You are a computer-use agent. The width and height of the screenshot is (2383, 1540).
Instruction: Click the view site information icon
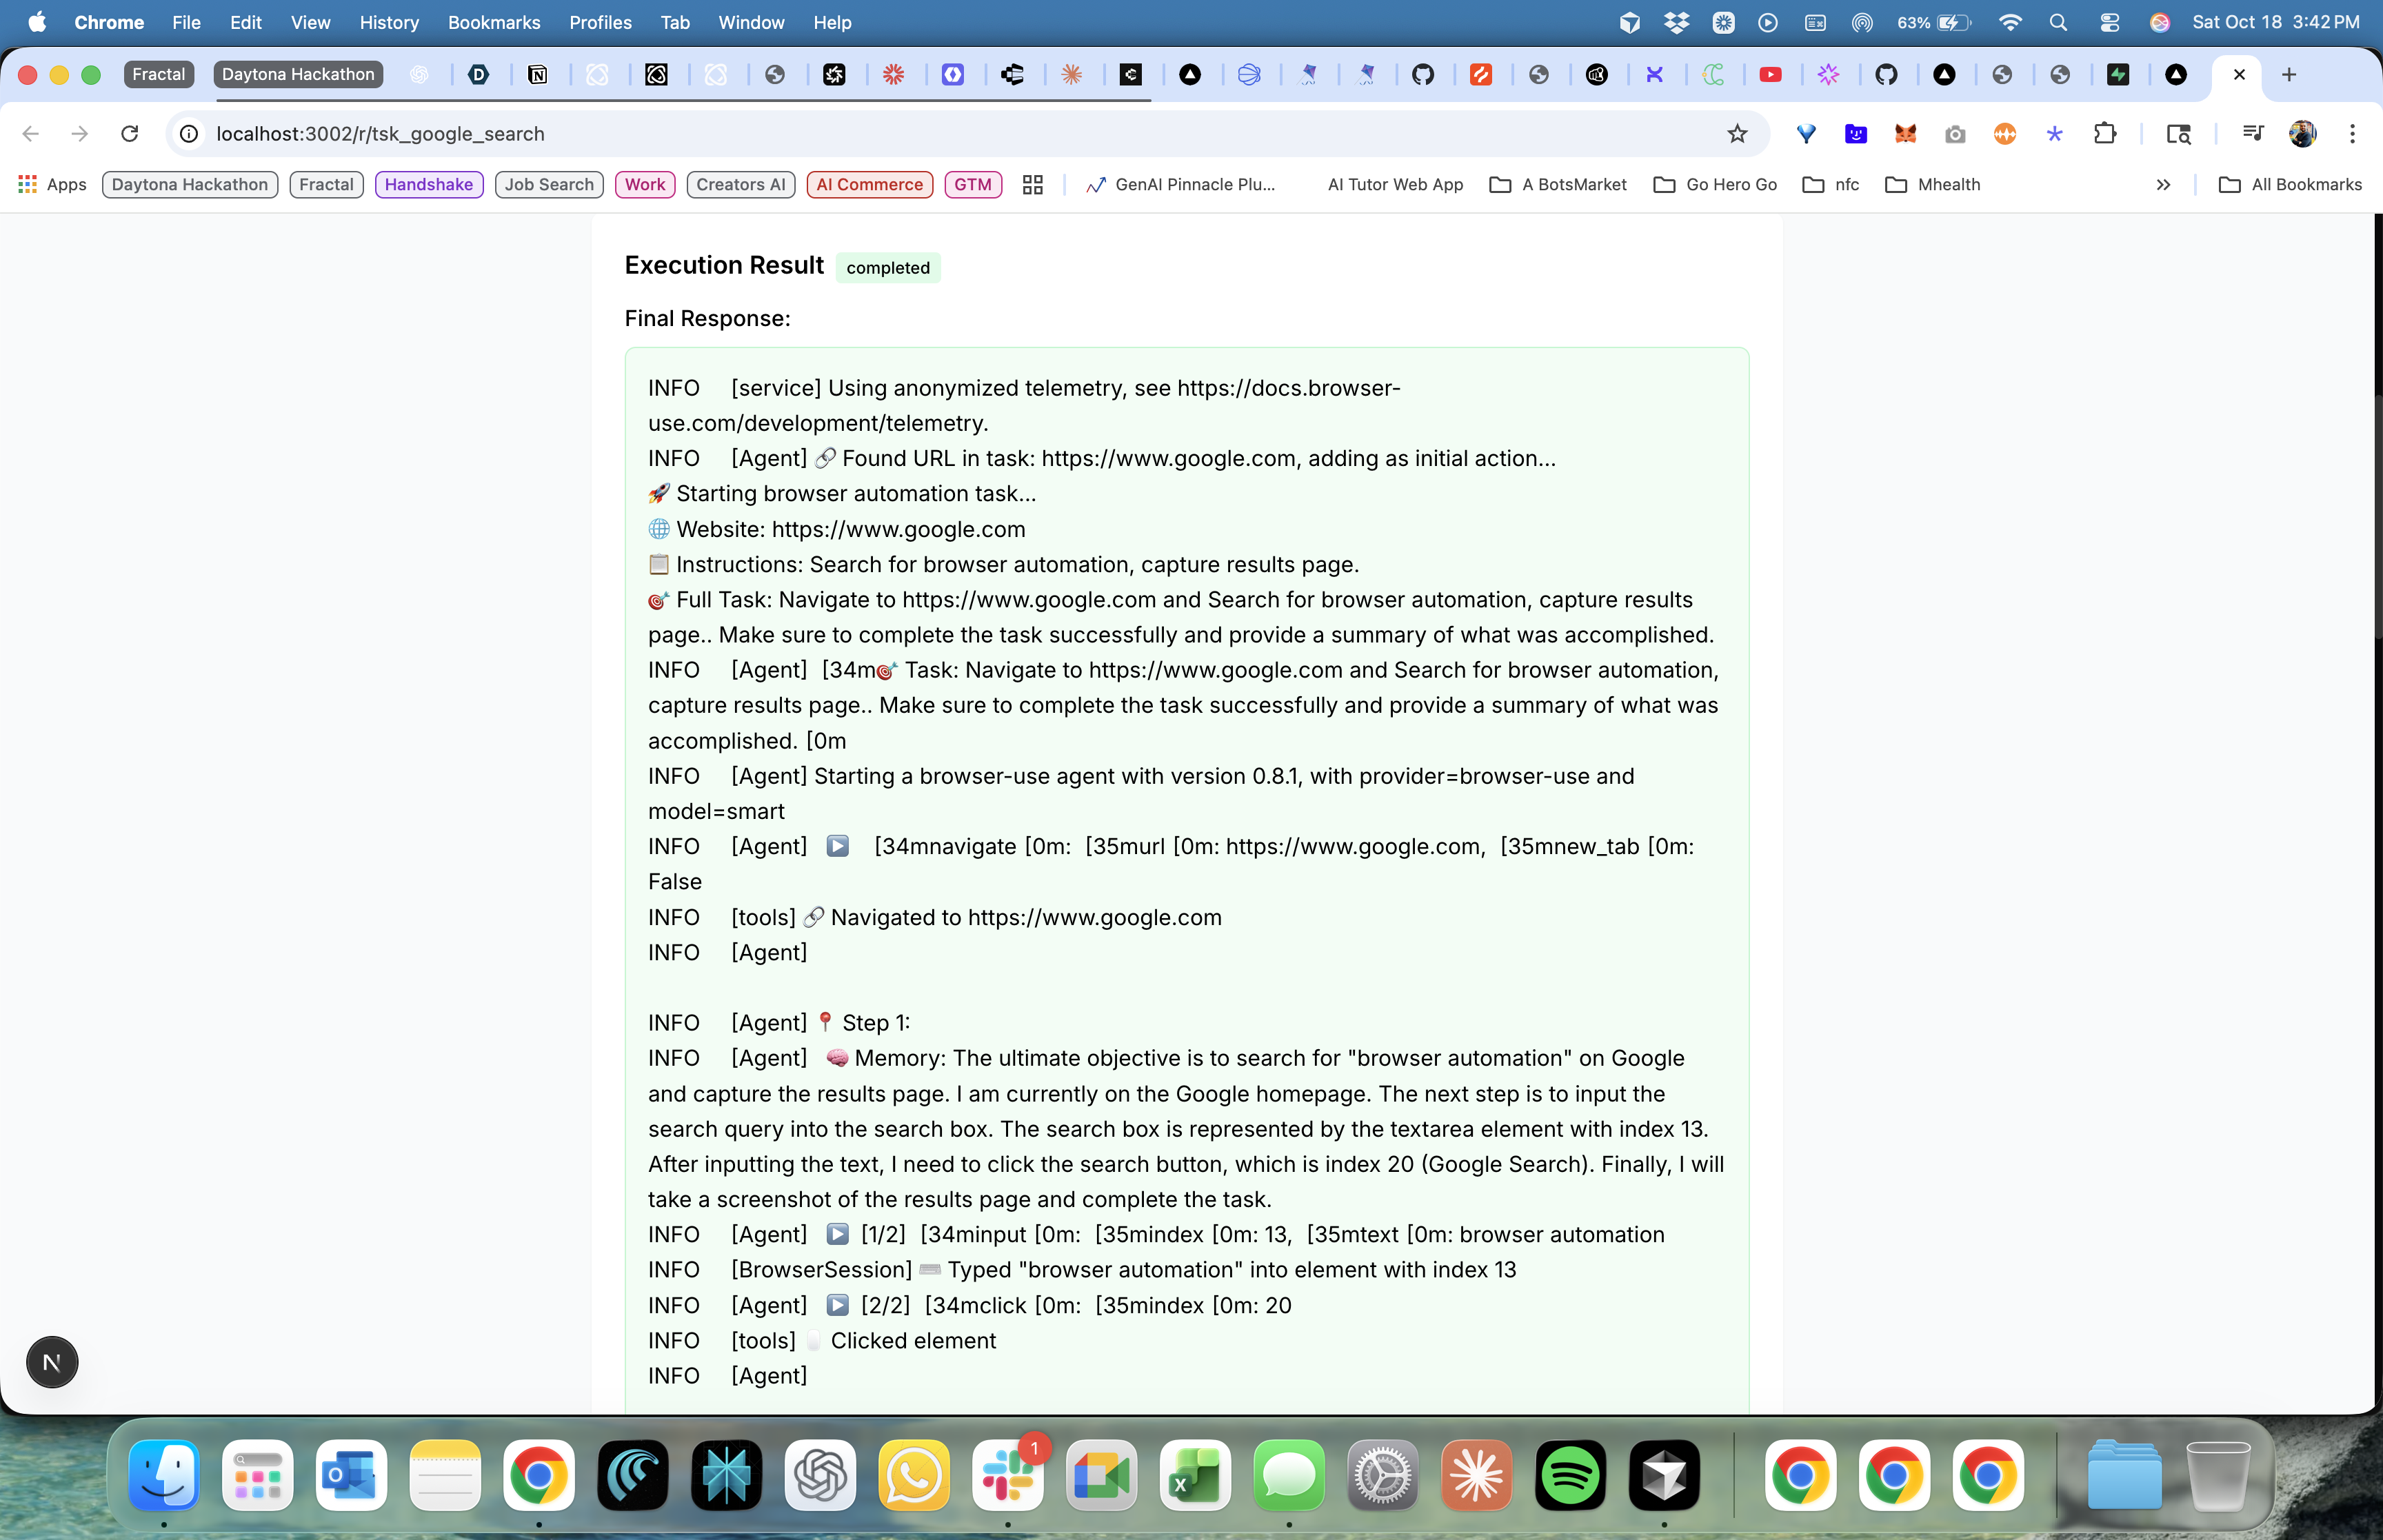189,134
